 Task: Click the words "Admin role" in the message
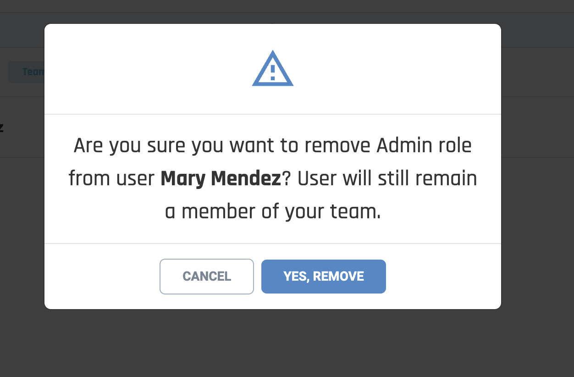tap(424, 146)
